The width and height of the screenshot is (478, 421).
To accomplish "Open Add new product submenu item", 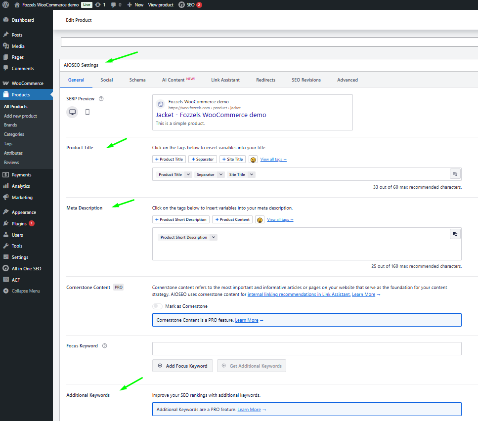I will click(20, 116).
